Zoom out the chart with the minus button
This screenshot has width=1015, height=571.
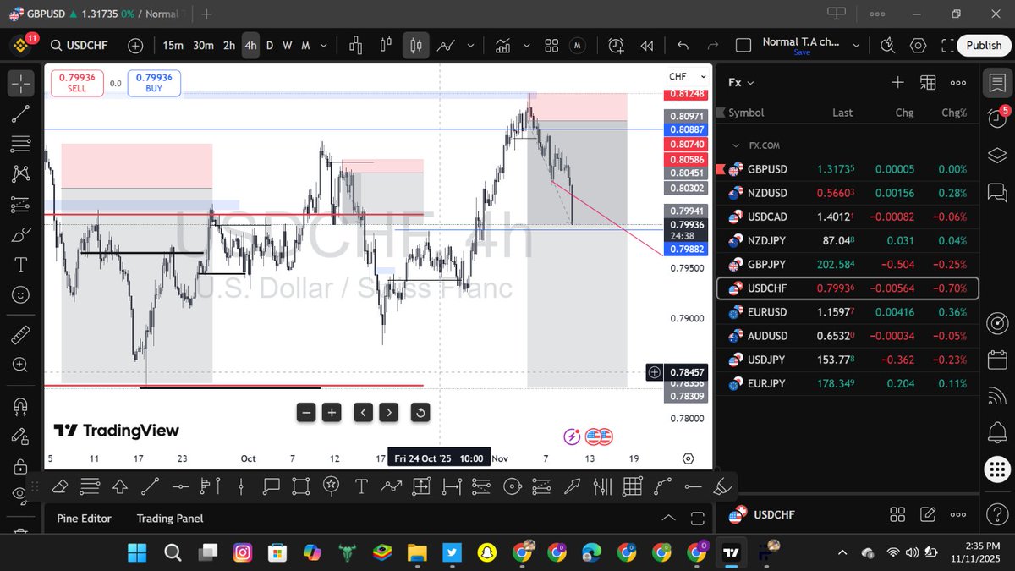pos(307,412)
